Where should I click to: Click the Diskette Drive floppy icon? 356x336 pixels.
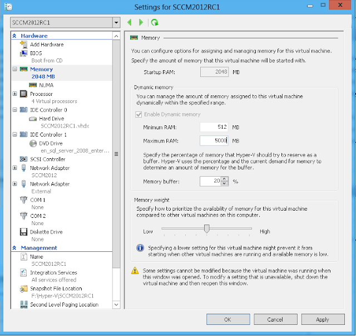tap(23, 232)
